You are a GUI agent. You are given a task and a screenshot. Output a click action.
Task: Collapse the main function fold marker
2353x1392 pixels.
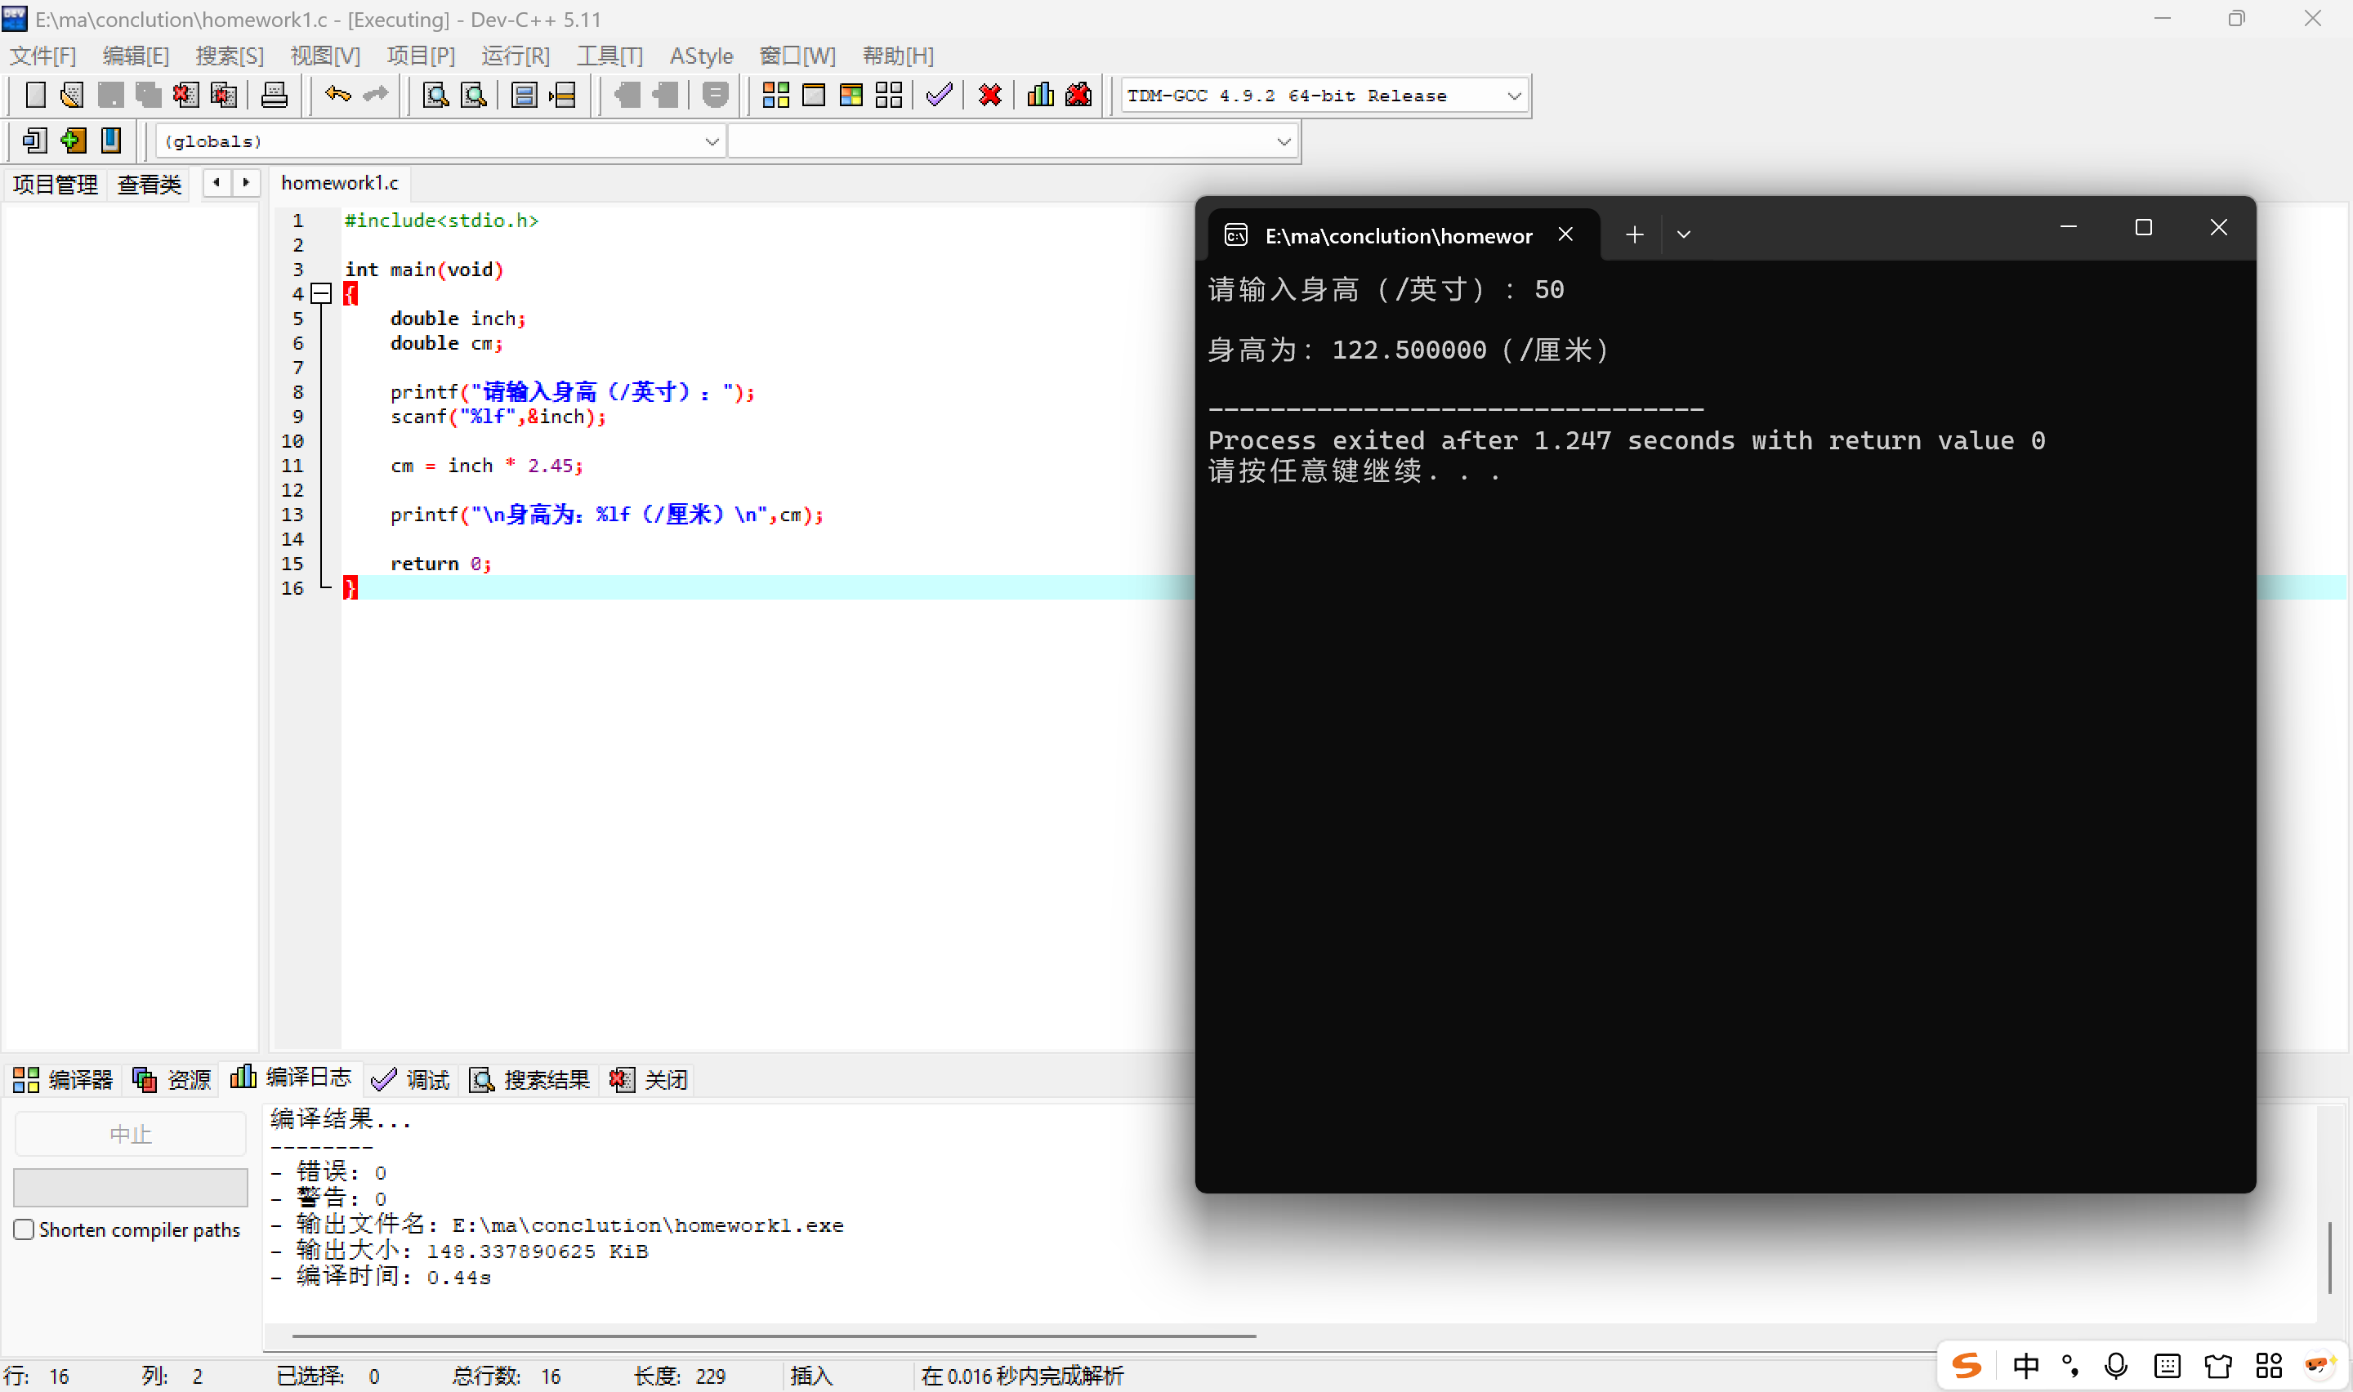click(322, 293)
